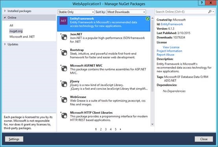Click the package list scrollbar thumb
Viewport: 218px width, 147px height.
point(152,55)
